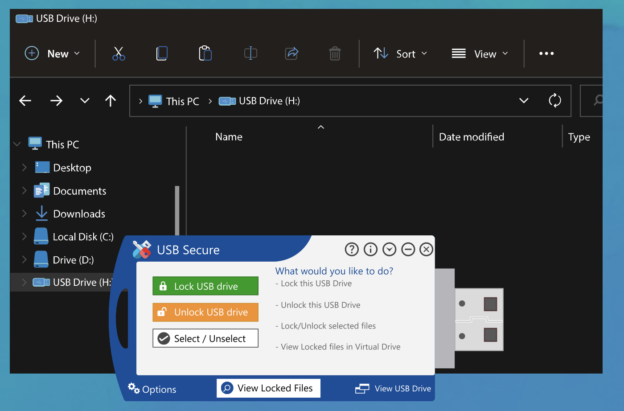Click the Desktop folder icon in sidebar

click(x=42, y=167)
